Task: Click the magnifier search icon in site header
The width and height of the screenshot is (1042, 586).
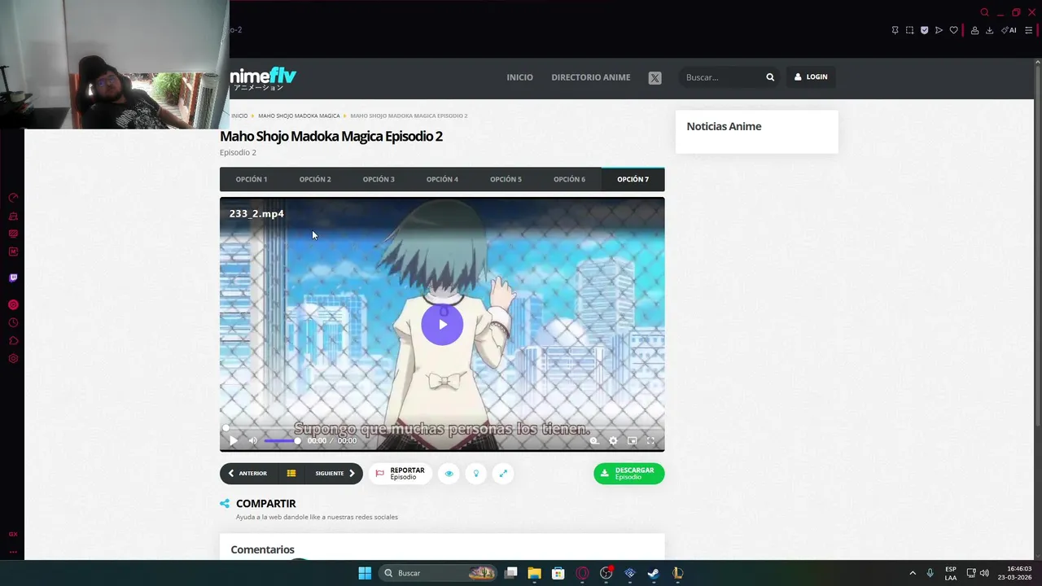Action: coord(770,77)
